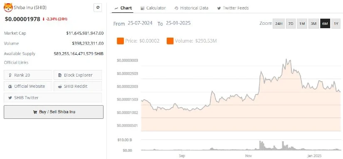Set chart zoom to 1M
The width and height of the screenshot is (343, 159).
(302, 24)
